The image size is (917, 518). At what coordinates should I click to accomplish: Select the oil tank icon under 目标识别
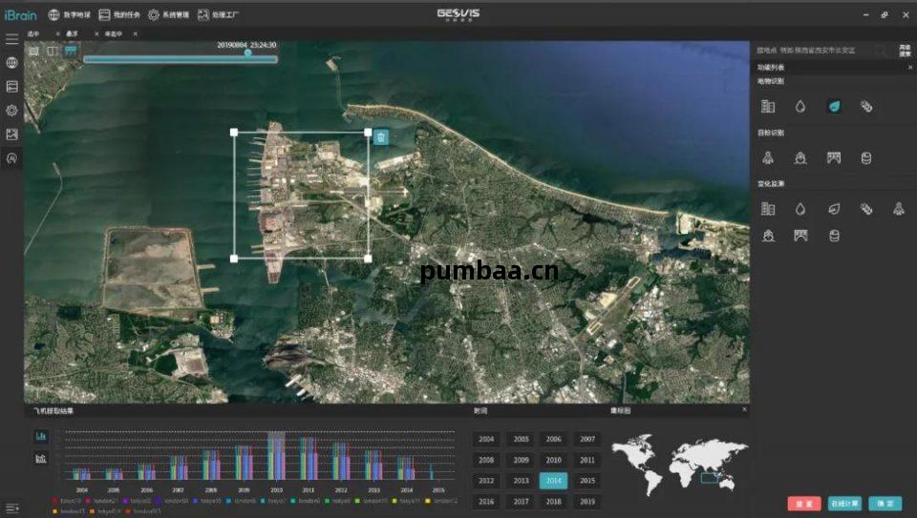[x=866, y=157]
